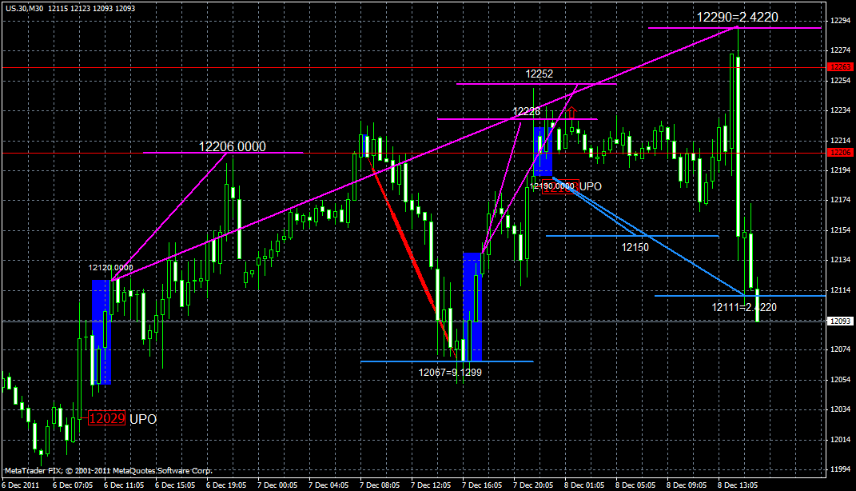Select the red boxed 12029 UPO label
The image size is (856, 491).
(x=106, y=417)
